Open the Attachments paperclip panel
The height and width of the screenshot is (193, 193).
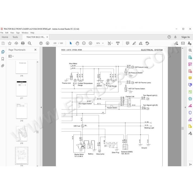[x=3, y=66]
